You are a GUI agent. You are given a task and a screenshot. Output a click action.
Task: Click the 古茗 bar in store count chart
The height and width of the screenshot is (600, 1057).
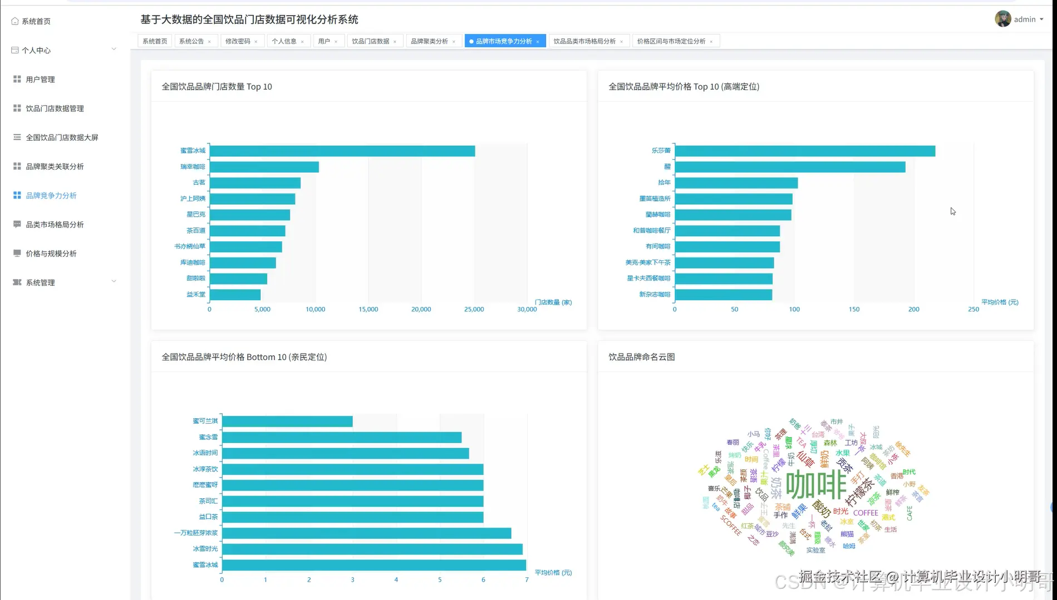pos(255,183)
